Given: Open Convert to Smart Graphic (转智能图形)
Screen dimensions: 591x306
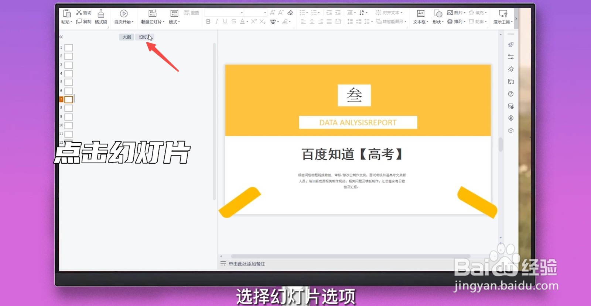Looking at the screenshot, I should click(x=391, y=22).
